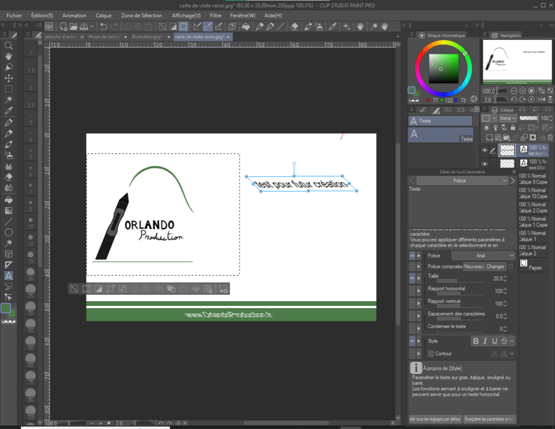Choose the Figure ellipse tool in left toolbar
Viewport: 555px width, 429px height.
pyautogui.click(x=9, y=232)
